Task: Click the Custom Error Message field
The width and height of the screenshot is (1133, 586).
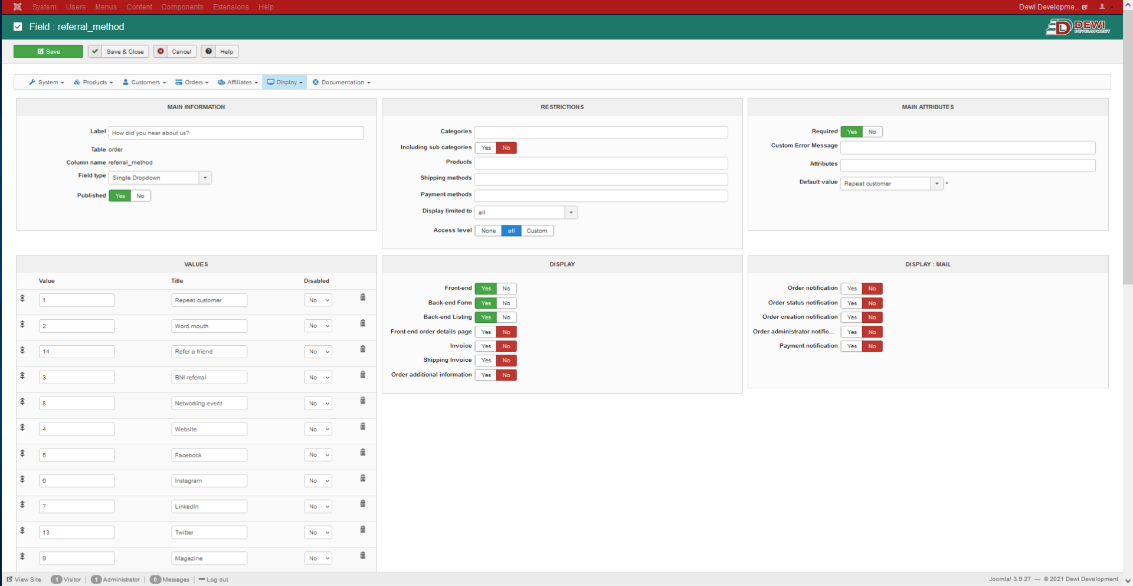Action: pos(968,148)
